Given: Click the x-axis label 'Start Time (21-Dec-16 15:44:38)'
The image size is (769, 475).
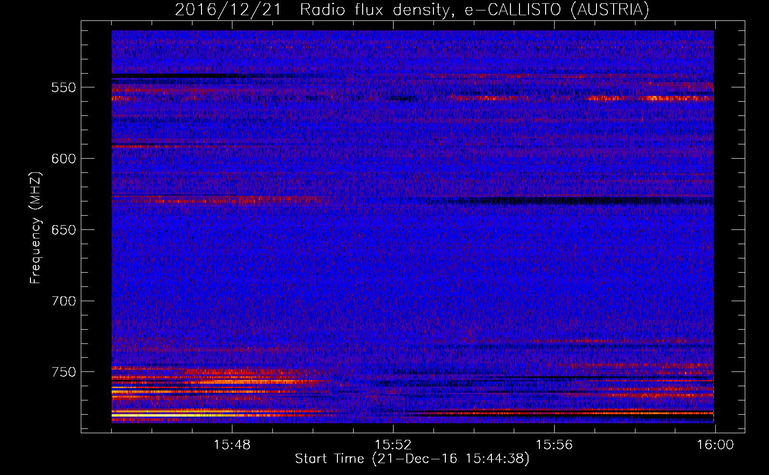Looking at the screenshot, I should (412, 459).
